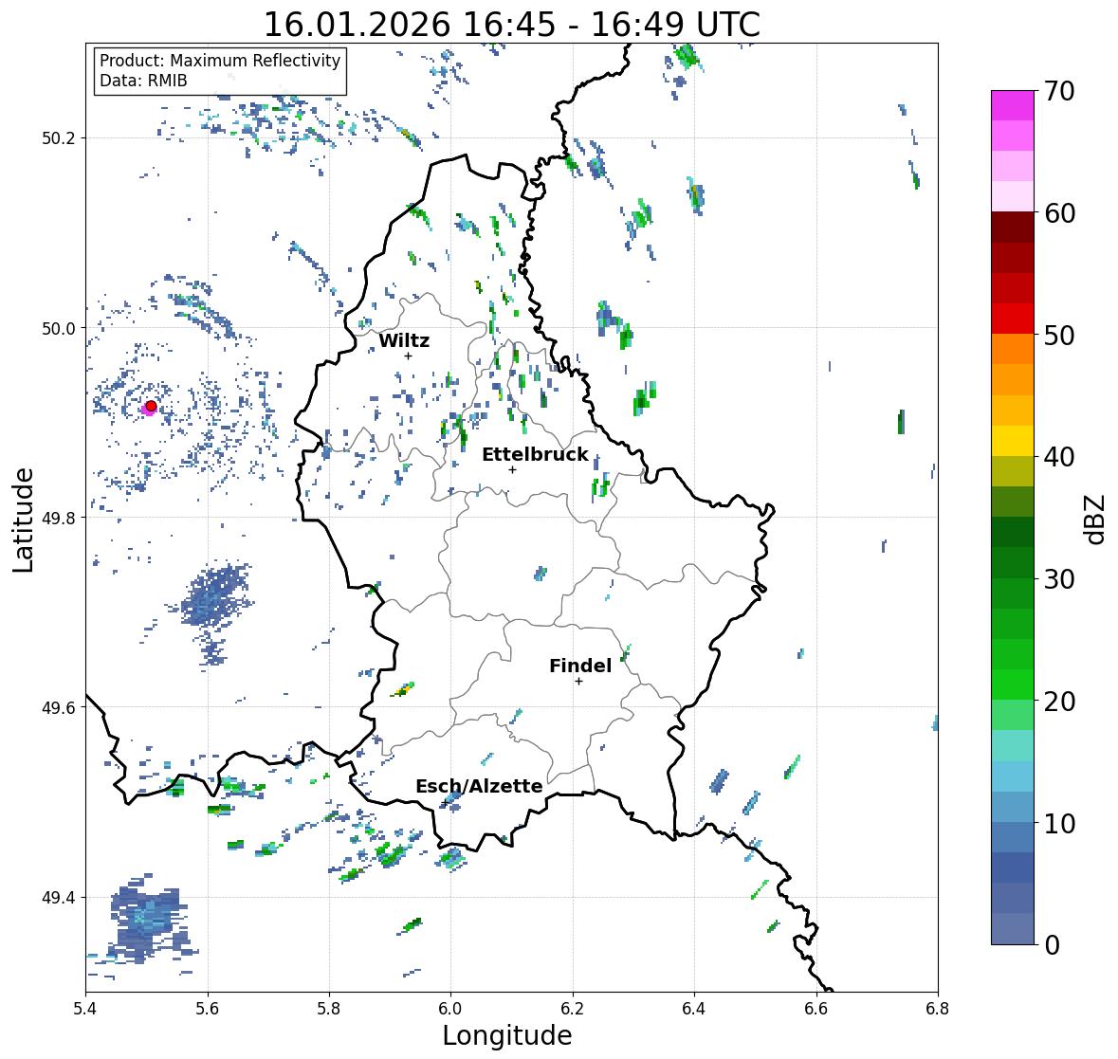
Task: Click the 10 tick label on colorbar
Action: pos(1059,824)
